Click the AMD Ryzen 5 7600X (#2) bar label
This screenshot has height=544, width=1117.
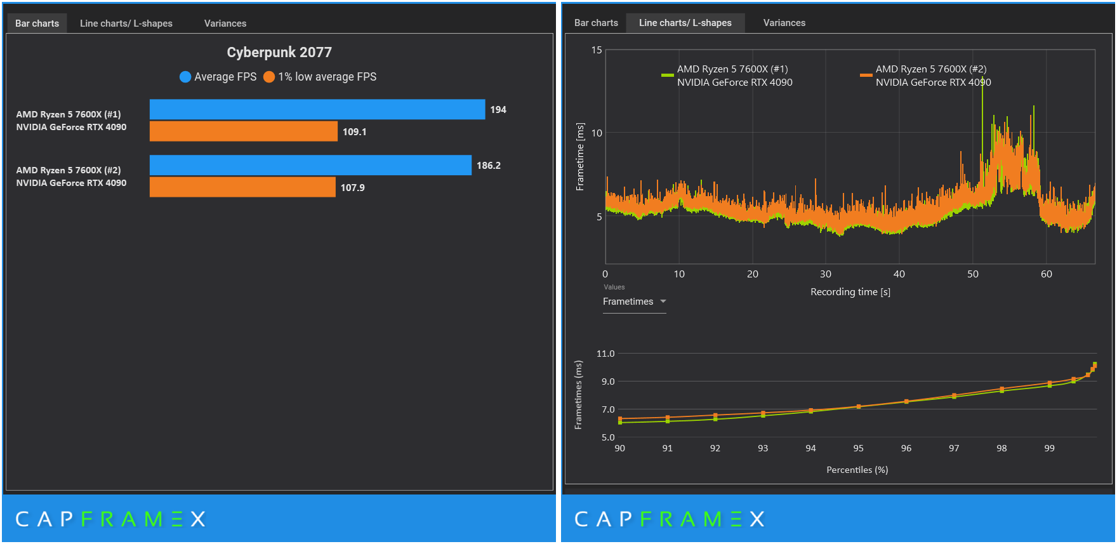(x=71, y=176)
